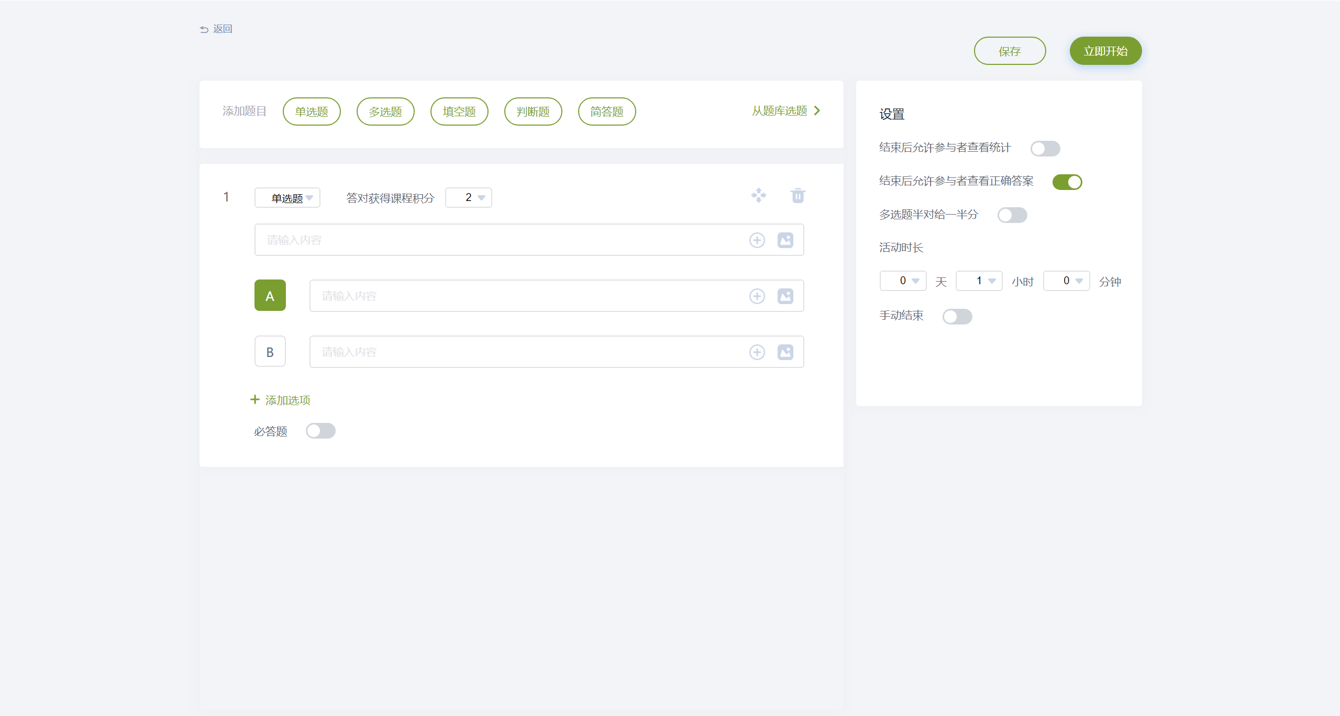
Task: Mark option A as correct answer
Action: tap(270, 296)
